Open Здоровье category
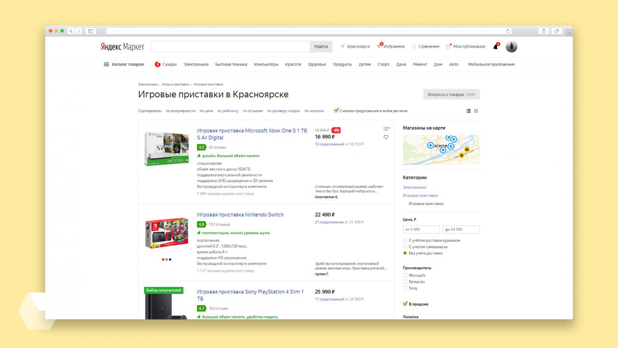This screenshot has height=348, width=618. pyautogui.click(x=317, y=64)
